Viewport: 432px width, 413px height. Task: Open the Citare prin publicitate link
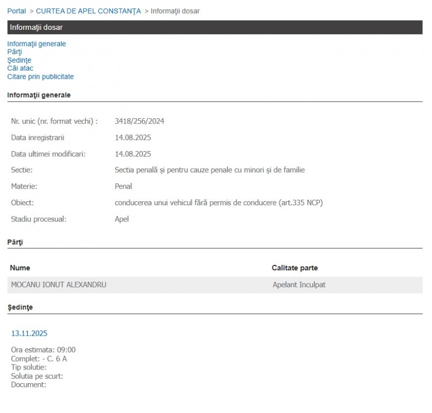click(40, 76)
